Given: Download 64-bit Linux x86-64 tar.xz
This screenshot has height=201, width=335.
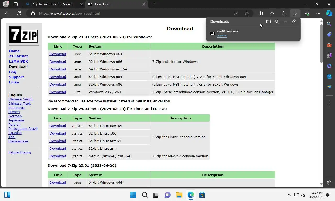Looking at the screenshot, I should [x=58, y=126].
